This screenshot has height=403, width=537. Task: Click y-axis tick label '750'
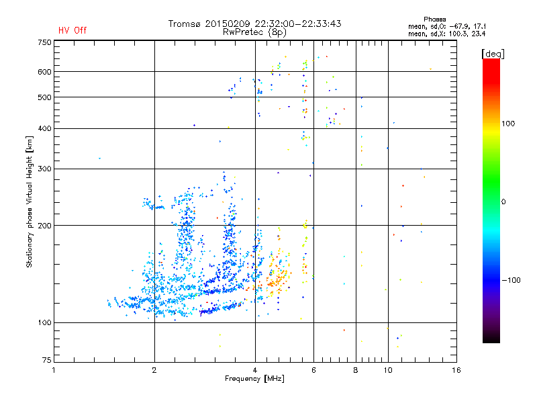pos(44,42)
